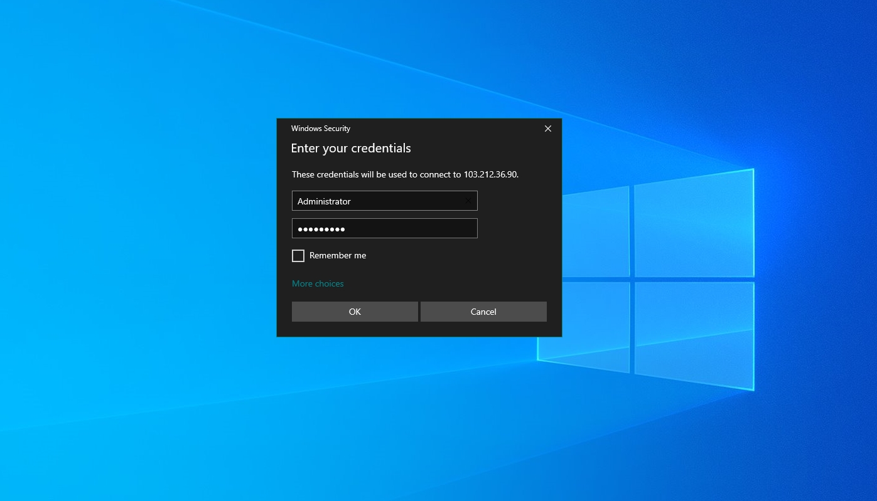877x501 pixels.
Task: Click the Windows Security title text
Action: (321, 129)
